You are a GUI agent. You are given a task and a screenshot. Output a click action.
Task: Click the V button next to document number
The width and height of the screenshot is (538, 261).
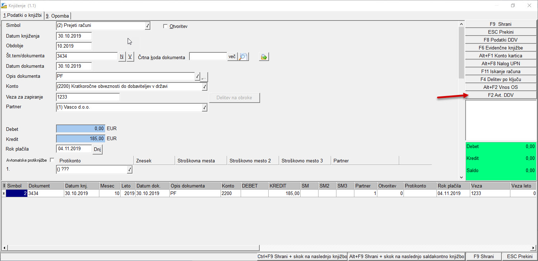point(130,57)
